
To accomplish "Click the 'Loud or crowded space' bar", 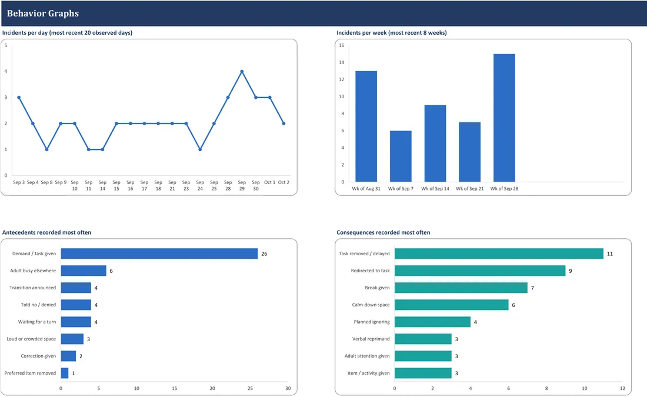I will 72,339.
